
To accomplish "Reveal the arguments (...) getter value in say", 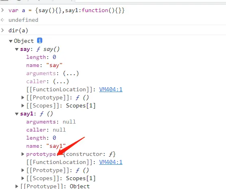I will [x=71, y=73].
